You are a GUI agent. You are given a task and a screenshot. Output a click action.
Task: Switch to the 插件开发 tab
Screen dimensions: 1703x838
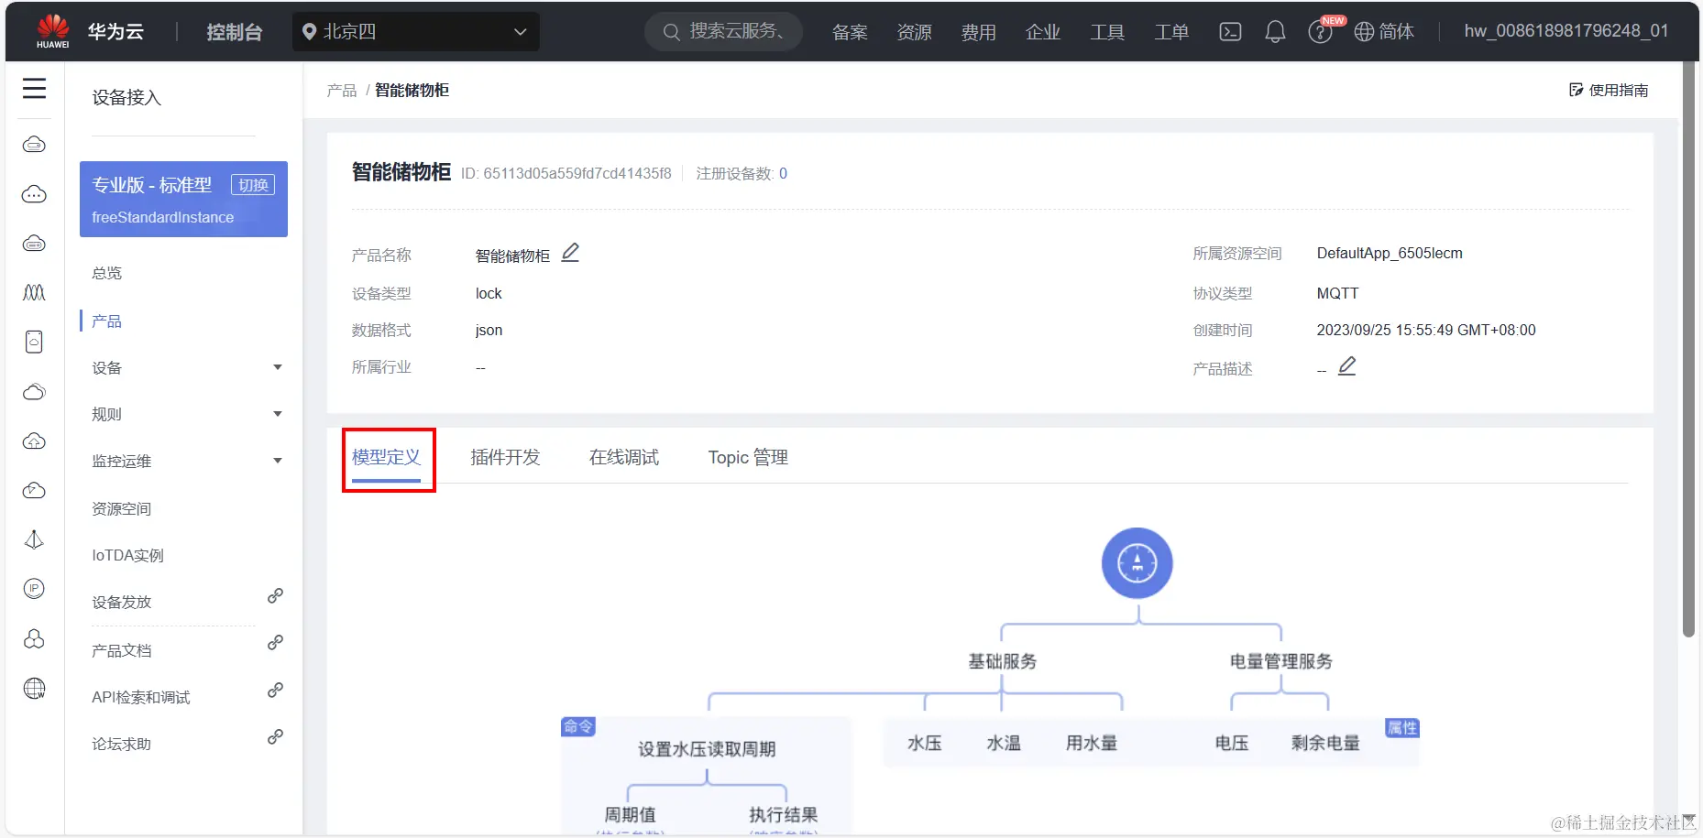(505, 458)
